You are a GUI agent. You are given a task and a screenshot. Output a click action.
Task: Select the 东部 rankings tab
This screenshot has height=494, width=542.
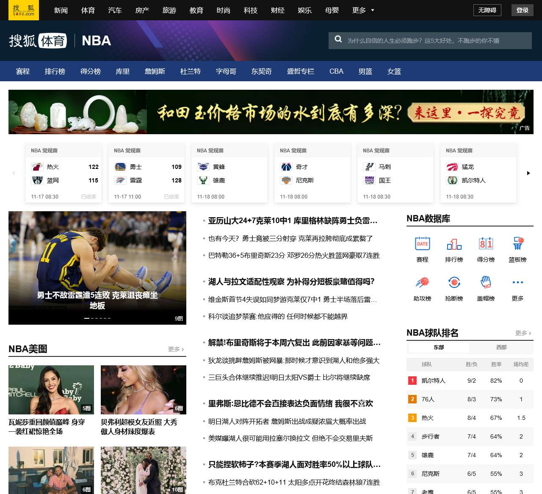click(x=439, y=348)
